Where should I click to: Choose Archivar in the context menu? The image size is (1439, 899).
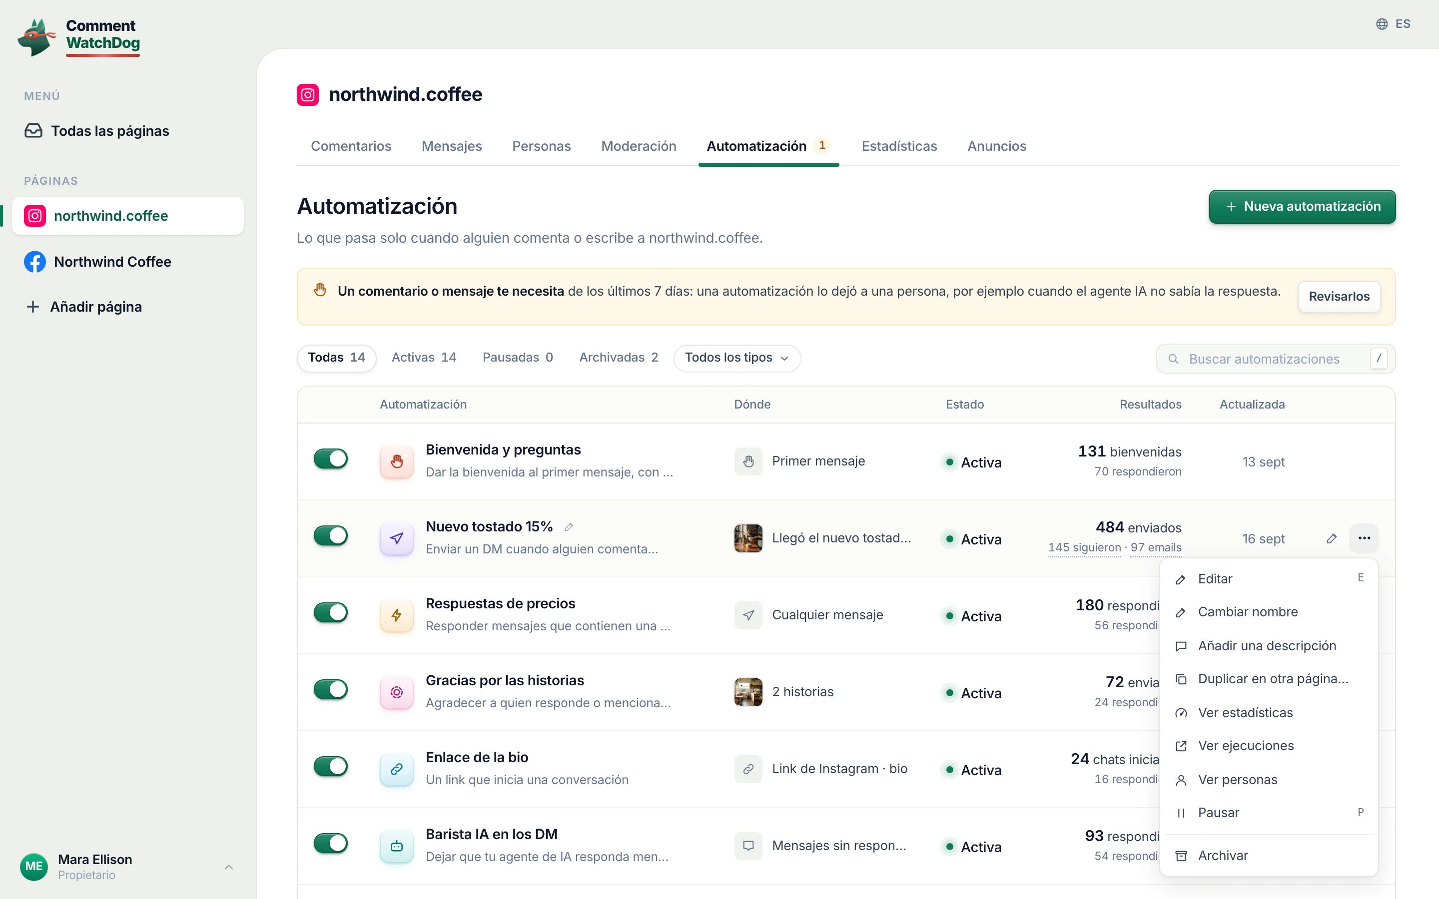pos(1268,856)
